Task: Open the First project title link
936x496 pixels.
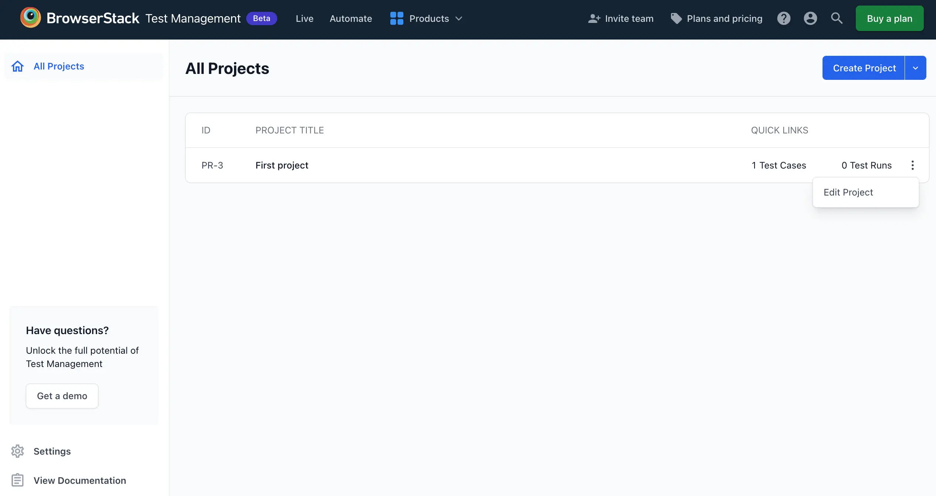Action: tap(282, 165)
